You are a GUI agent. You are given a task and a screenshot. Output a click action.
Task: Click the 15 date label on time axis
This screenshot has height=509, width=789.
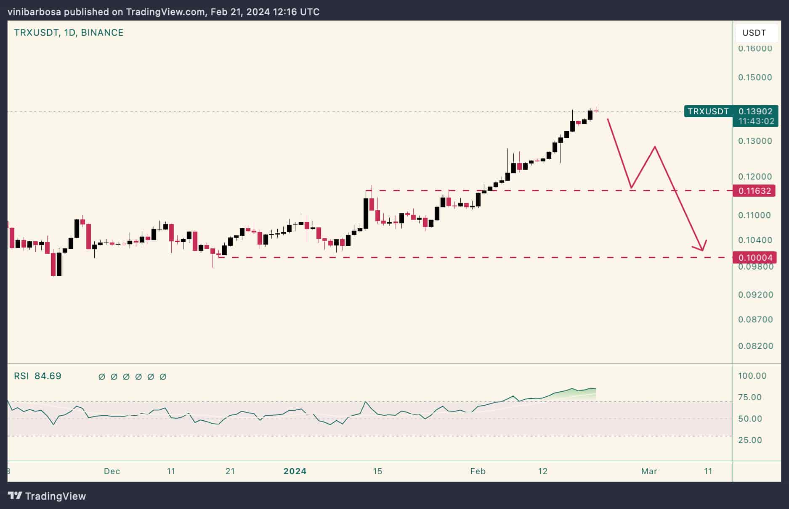[377, 471]
